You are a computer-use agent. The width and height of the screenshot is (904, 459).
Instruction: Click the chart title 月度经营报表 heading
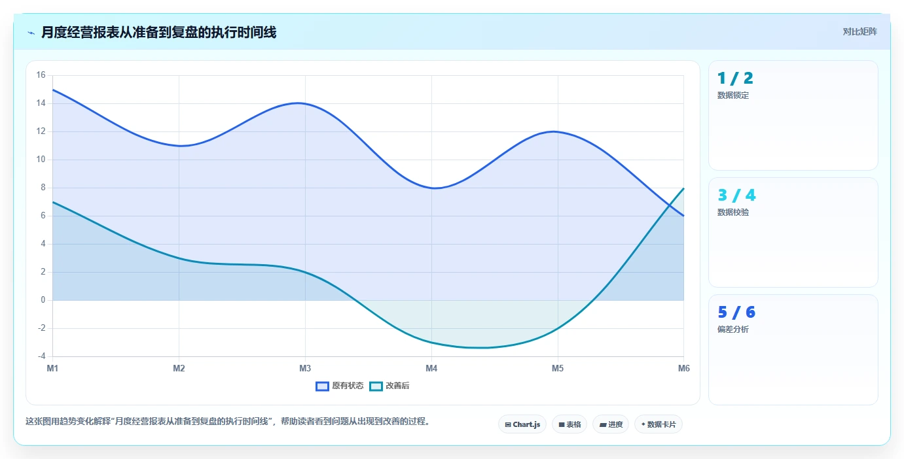click(158, 33)
